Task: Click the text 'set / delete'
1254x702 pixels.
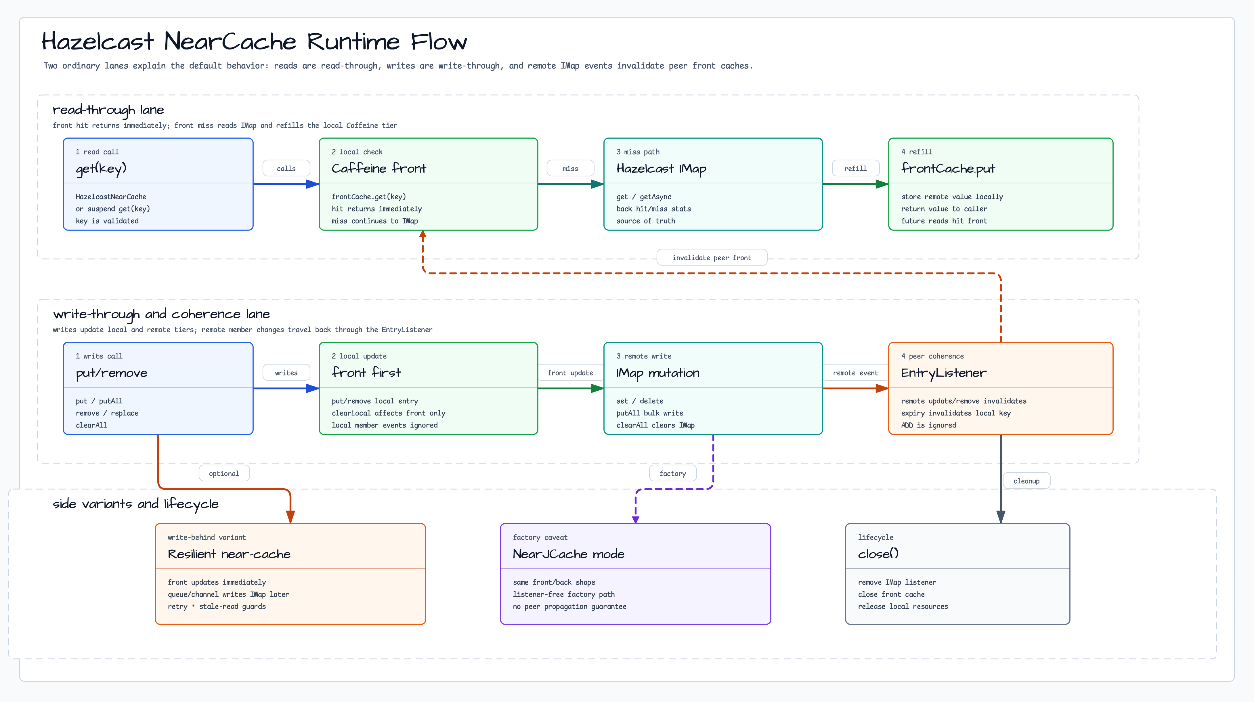Action: tap(640, 401)
